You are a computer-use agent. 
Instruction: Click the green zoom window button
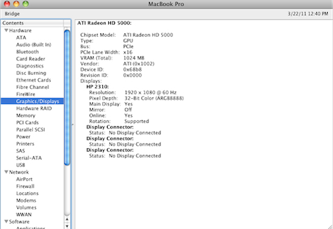tap(25, 4)
